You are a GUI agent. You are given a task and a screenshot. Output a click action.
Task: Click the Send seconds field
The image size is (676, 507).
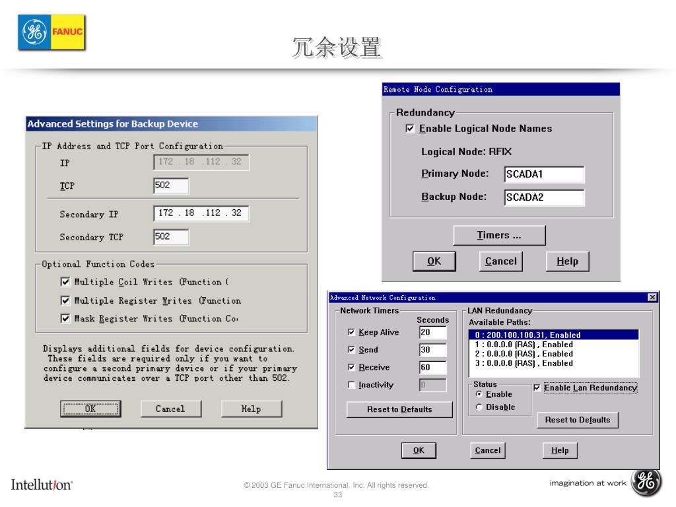click(433, 350)
